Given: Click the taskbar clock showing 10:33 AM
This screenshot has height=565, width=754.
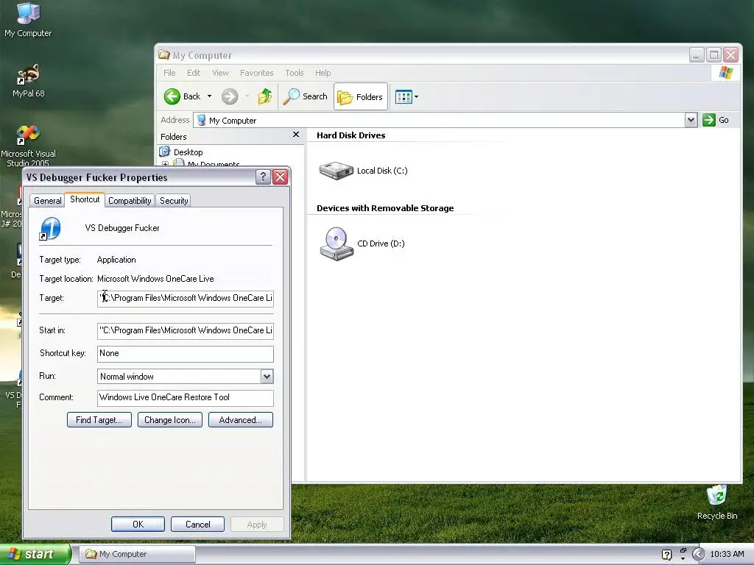Looking at the screenshot, I should tap(727, 554).
